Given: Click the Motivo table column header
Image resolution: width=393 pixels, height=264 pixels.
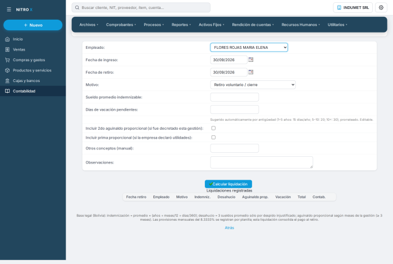Looking at the screenshot, I should coord(182,197).
